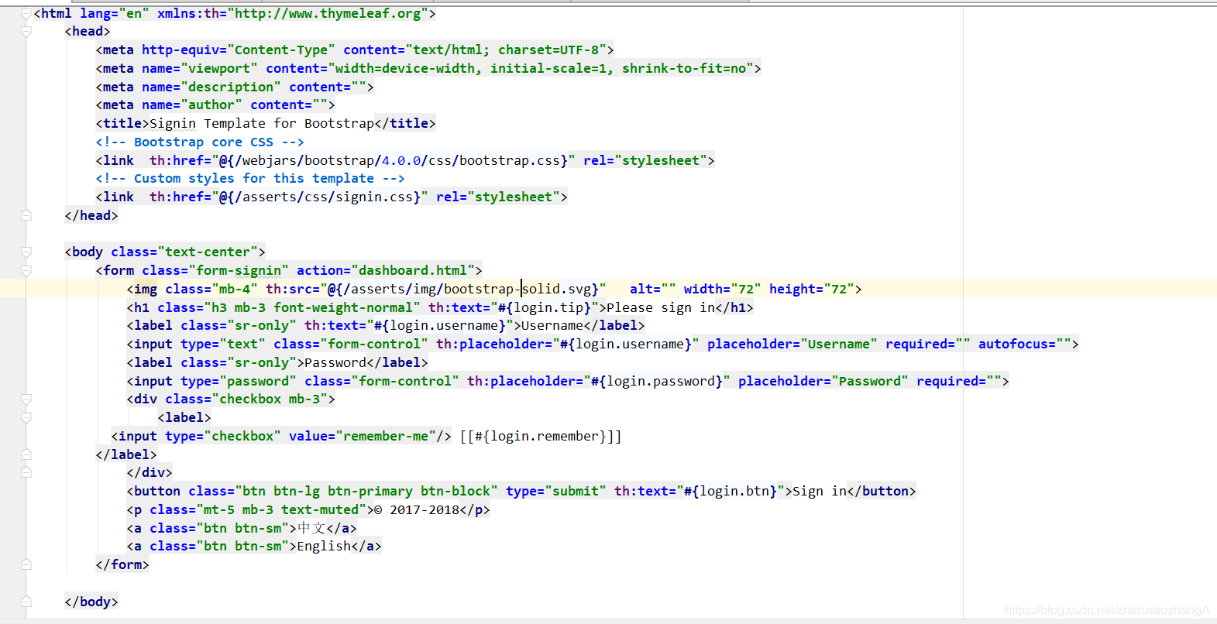Click the "charset=UTF-8" text
The image size is (1217, 624).
click(x=548, y=50)
